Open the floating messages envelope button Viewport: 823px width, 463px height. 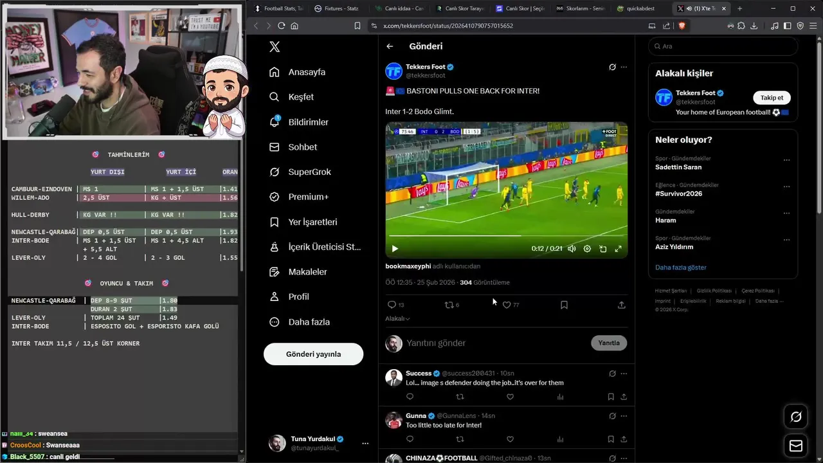(x=796, y=446)
